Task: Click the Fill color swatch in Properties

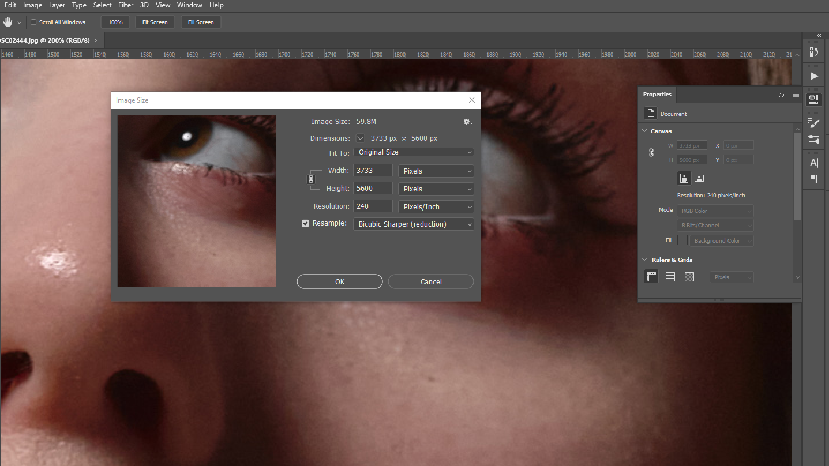Action: coord(682,240)
